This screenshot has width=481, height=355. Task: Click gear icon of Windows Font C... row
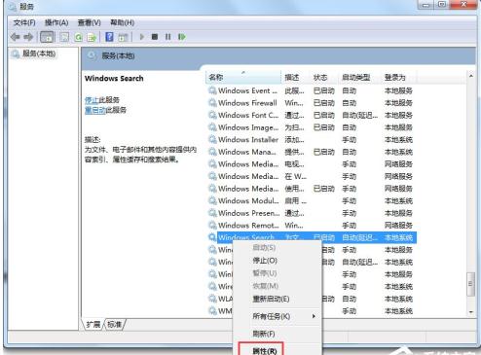tap(212, 115)
